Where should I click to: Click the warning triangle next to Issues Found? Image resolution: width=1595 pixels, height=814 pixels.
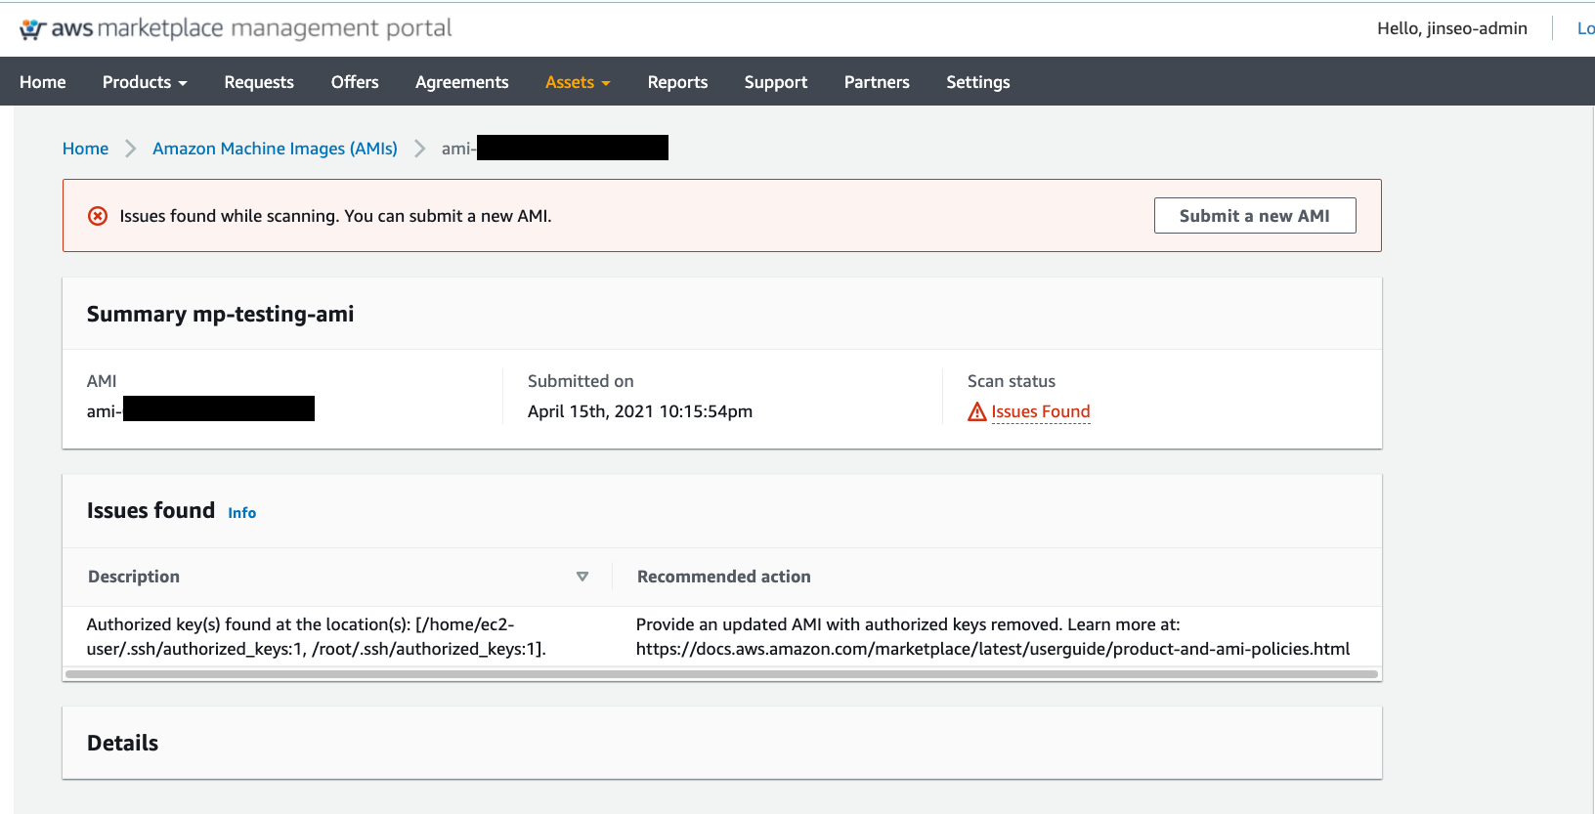(x=976, y=411)
